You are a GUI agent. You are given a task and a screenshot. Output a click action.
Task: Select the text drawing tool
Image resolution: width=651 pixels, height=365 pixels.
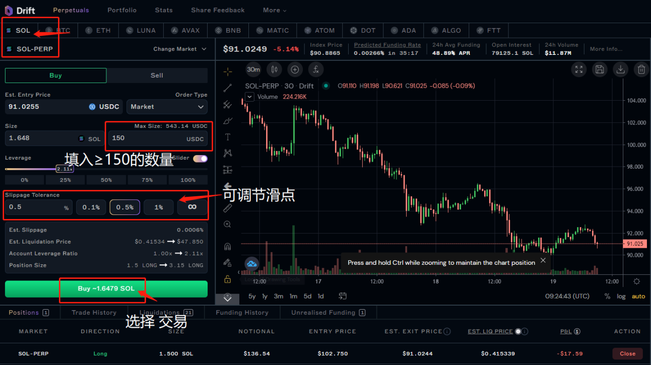(x=228, y=137)
